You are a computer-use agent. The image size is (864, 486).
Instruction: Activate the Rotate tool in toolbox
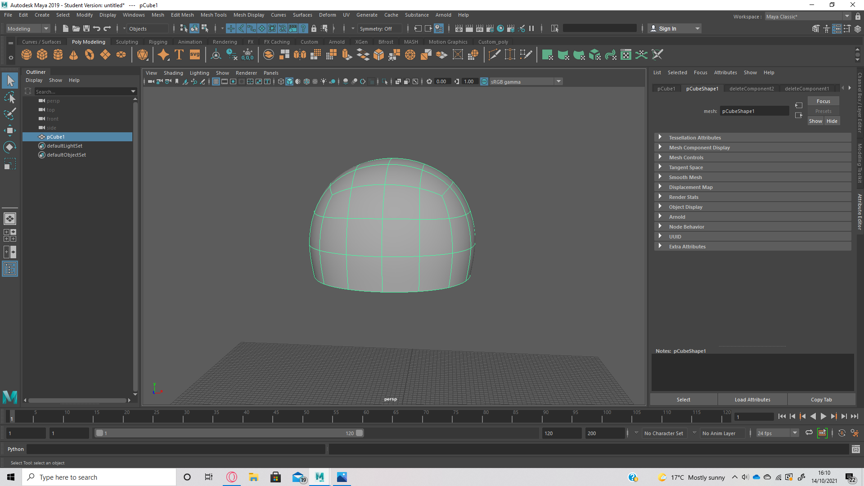(x=9, y=147)
